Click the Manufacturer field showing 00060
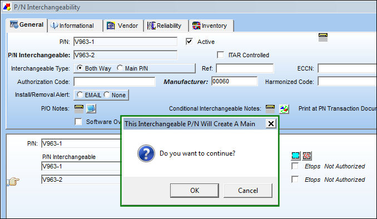 [235, 81]
